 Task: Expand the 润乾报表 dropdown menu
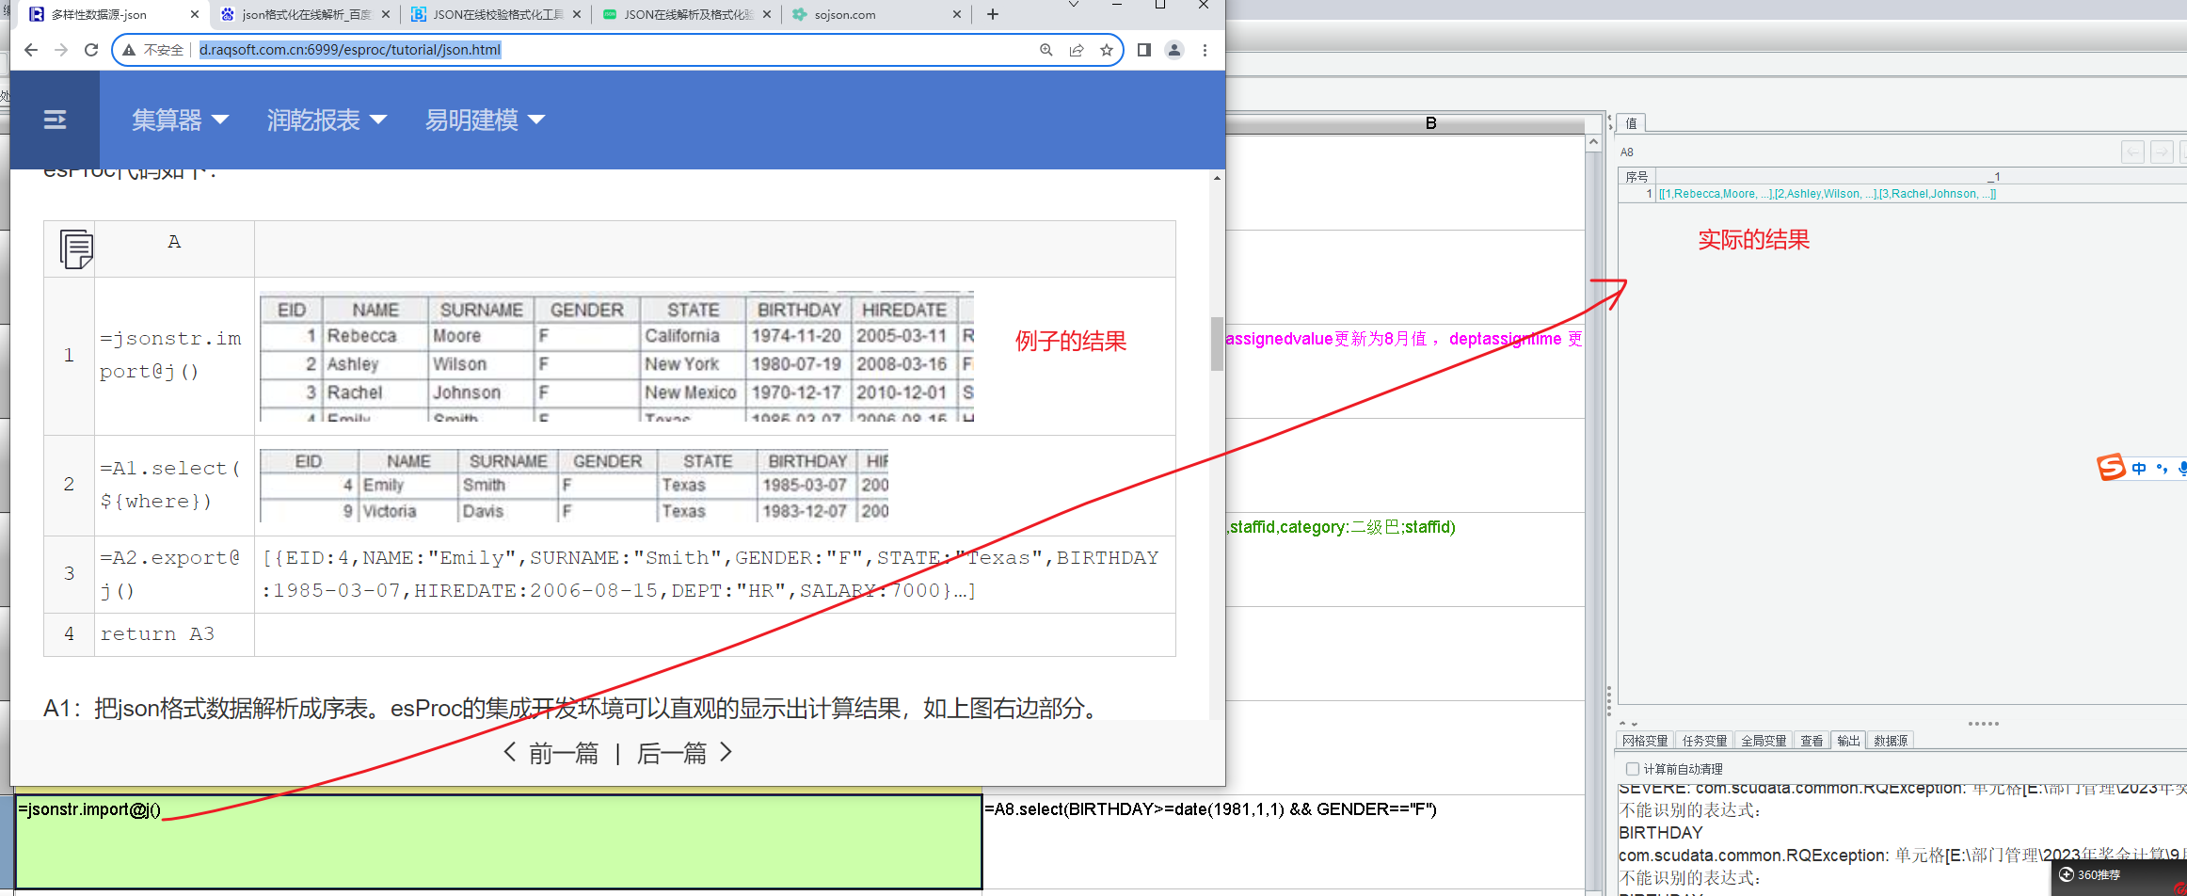click(x=327, y=120)
